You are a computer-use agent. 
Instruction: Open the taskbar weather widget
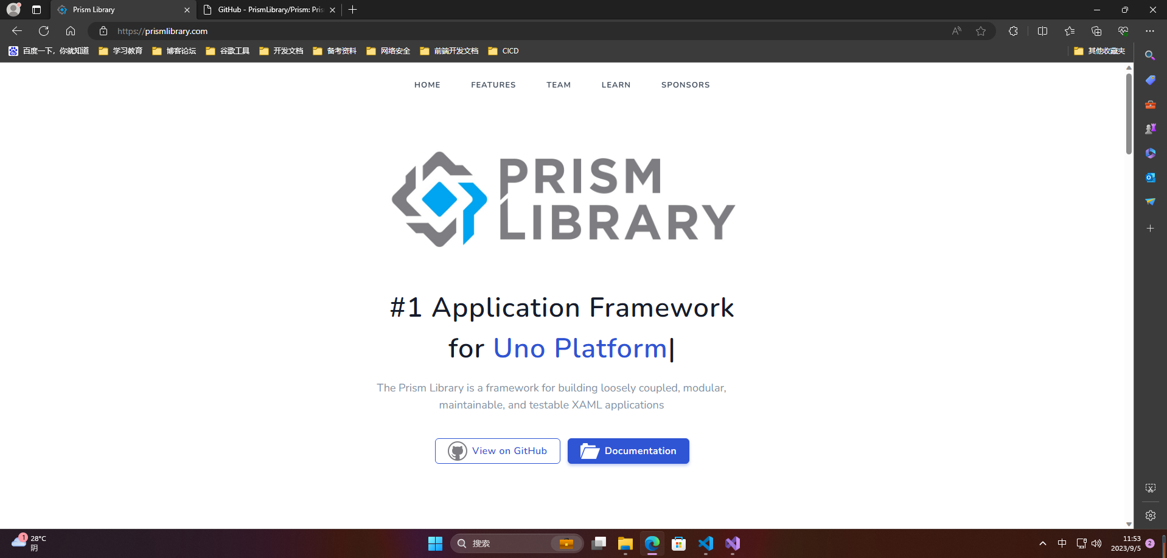pos(29,543)
